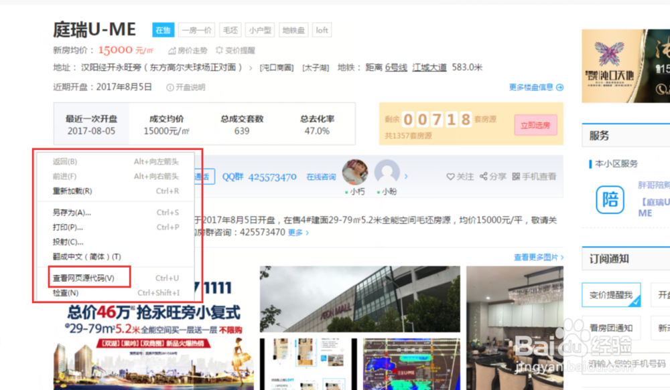Click the 分享 share icon
Screen dimensions: 670x390
coord(483,176)
